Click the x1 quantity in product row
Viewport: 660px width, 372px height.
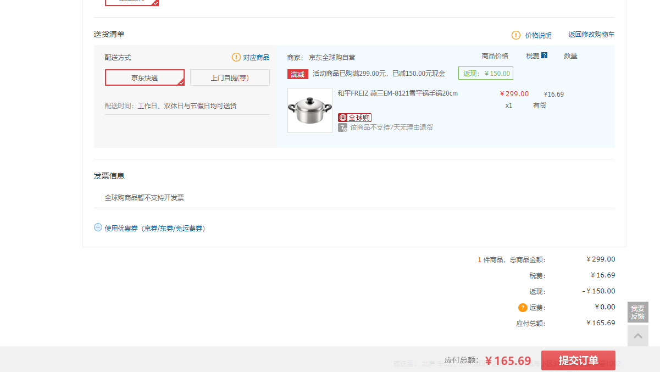[x=509, y=106]
